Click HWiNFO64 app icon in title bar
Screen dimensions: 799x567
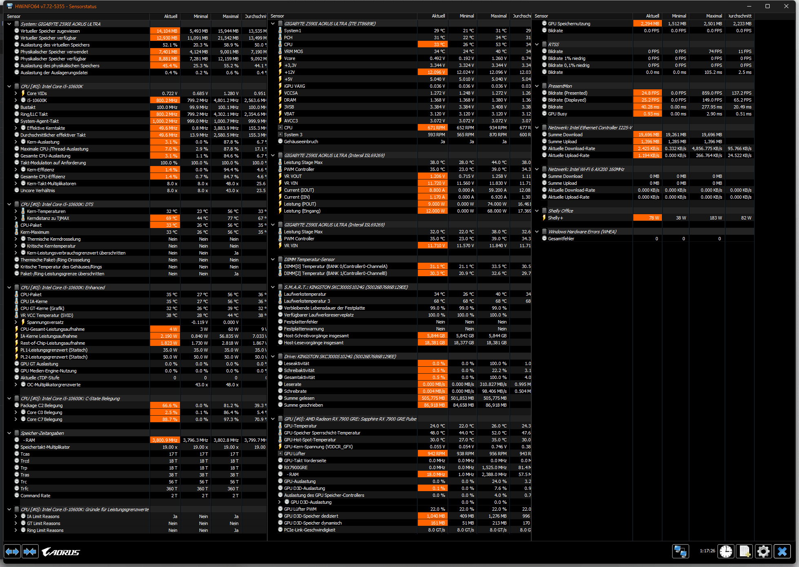pos(10,6)
